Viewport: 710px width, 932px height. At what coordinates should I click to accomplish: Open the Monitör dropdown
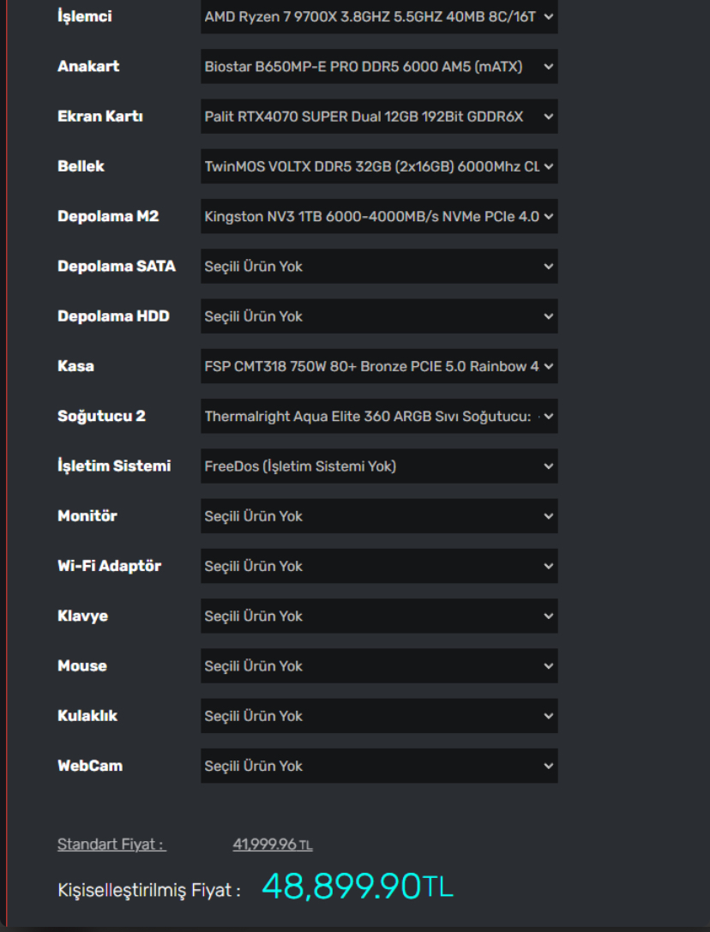coord(379,515)
